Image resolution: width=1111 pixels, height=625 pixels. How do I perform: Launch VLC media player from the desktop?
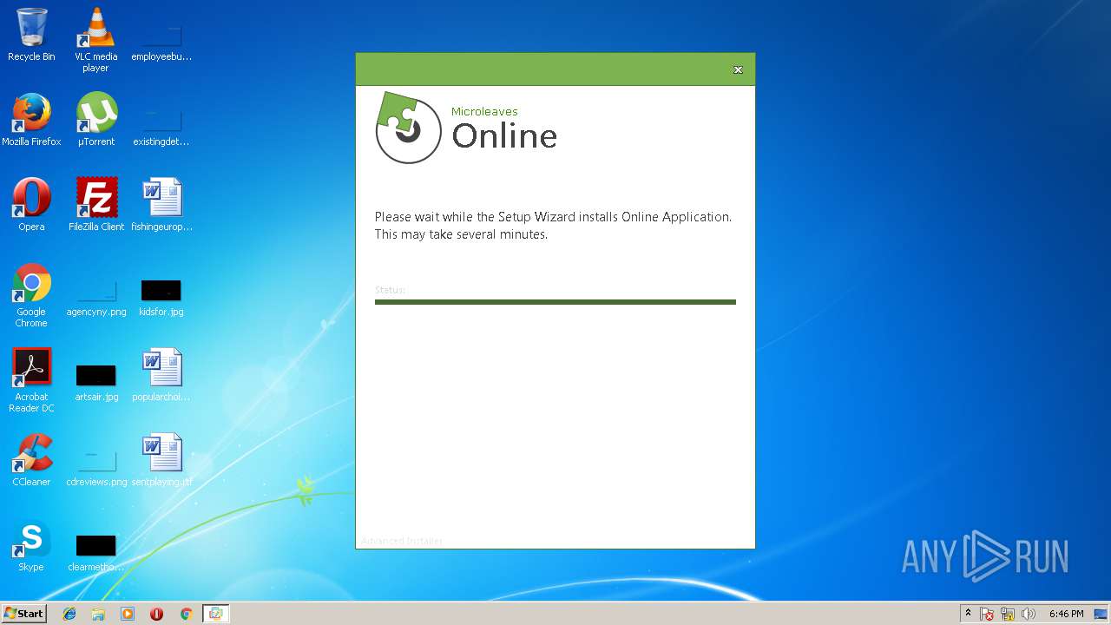95,40
